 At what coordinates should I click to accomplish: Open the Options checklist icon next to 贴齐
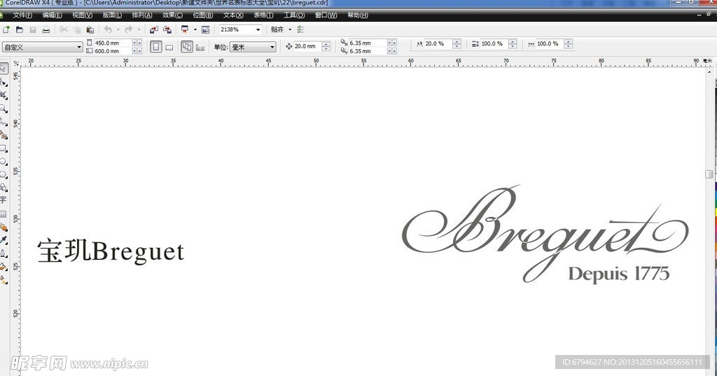pyautogui.click(x=300, y=29)
